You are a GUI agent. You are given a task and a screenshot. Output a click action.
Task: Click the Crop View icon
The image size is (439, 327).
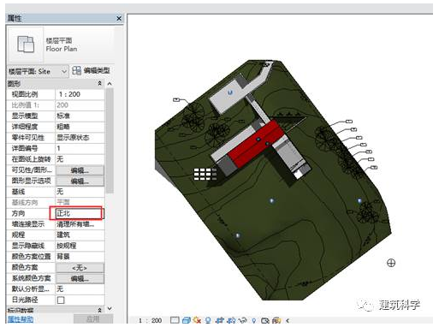220,320
